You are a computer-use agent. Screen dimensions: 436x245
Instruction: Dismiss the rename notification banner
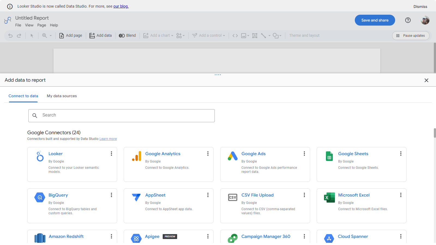(x=420, y=7)
